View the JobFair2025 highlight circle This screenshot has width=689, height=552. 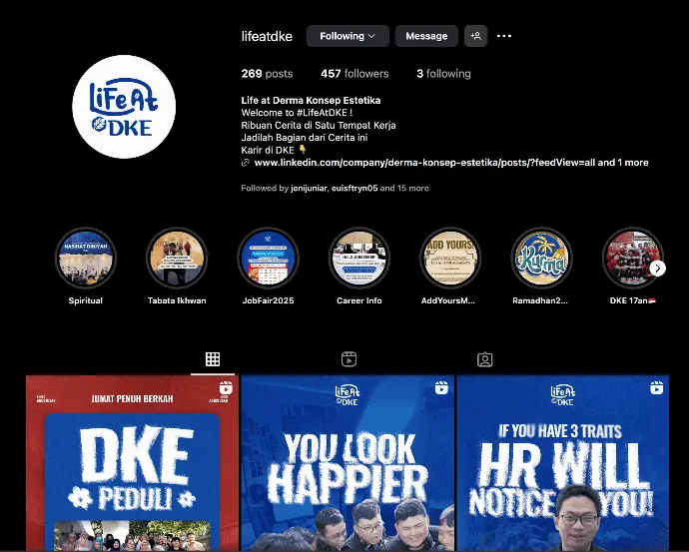268,258
